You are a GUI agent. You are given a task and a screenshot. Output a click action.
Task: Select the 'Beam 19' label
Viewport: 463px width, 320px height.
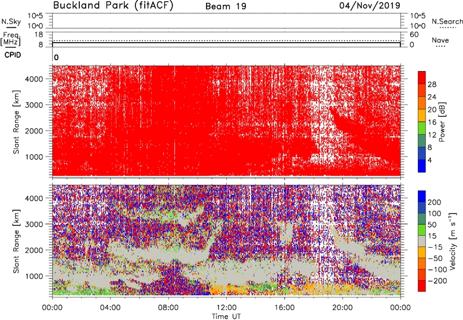[x=226, y=6]
